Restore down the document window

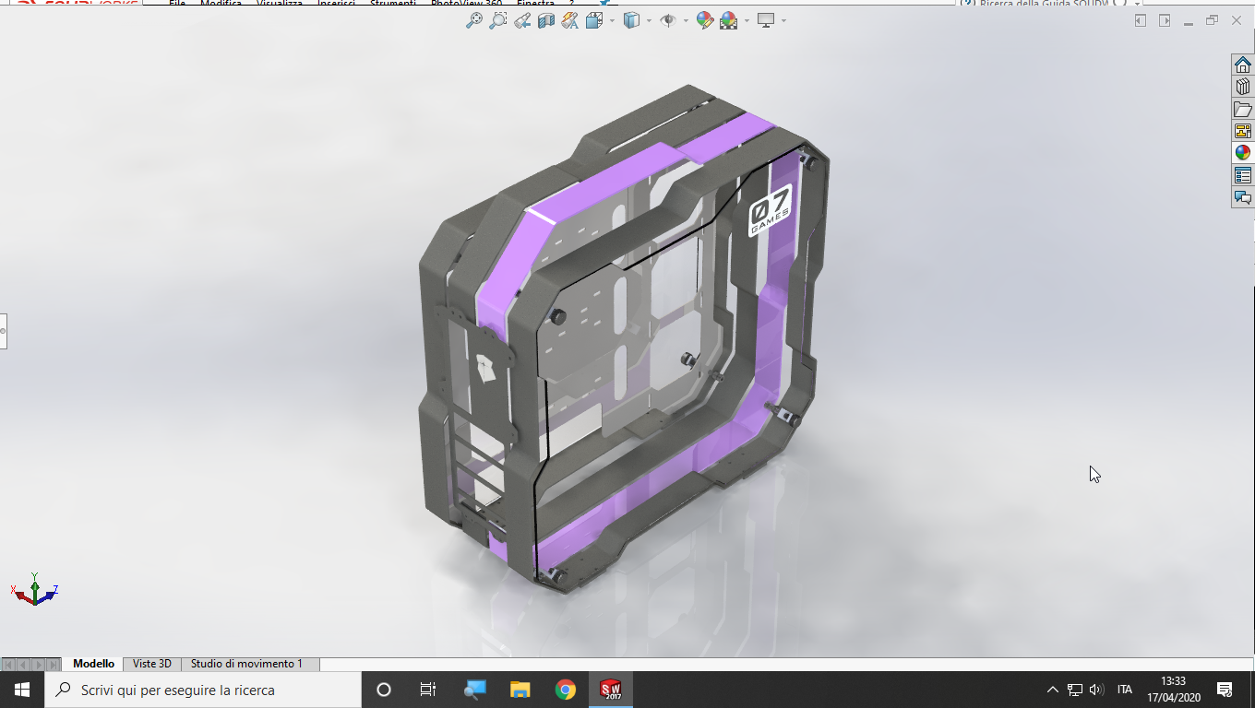click(1213, 20)
